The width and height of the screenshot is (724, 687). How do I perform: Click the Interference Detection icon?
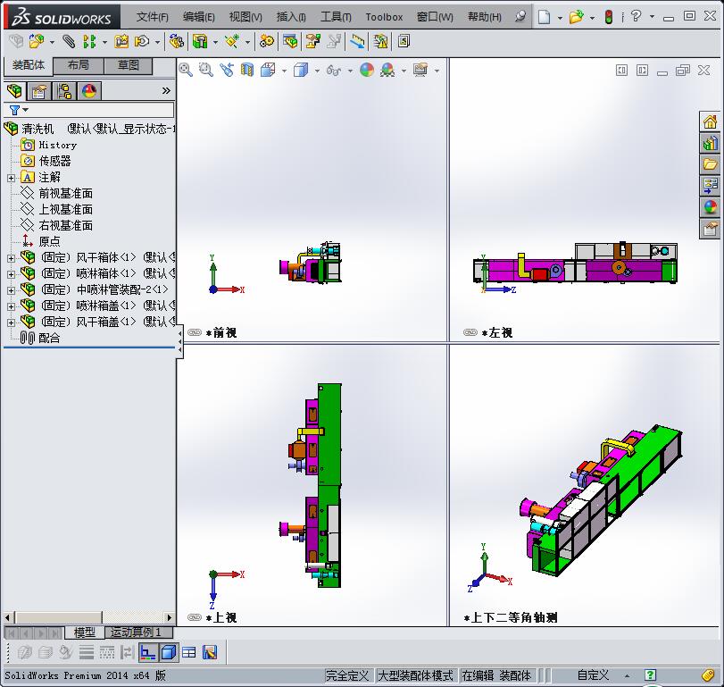357,42
